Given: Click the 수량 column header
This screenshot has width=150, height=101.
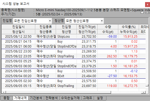Looking at the screenshot, I should coord(108,27).
